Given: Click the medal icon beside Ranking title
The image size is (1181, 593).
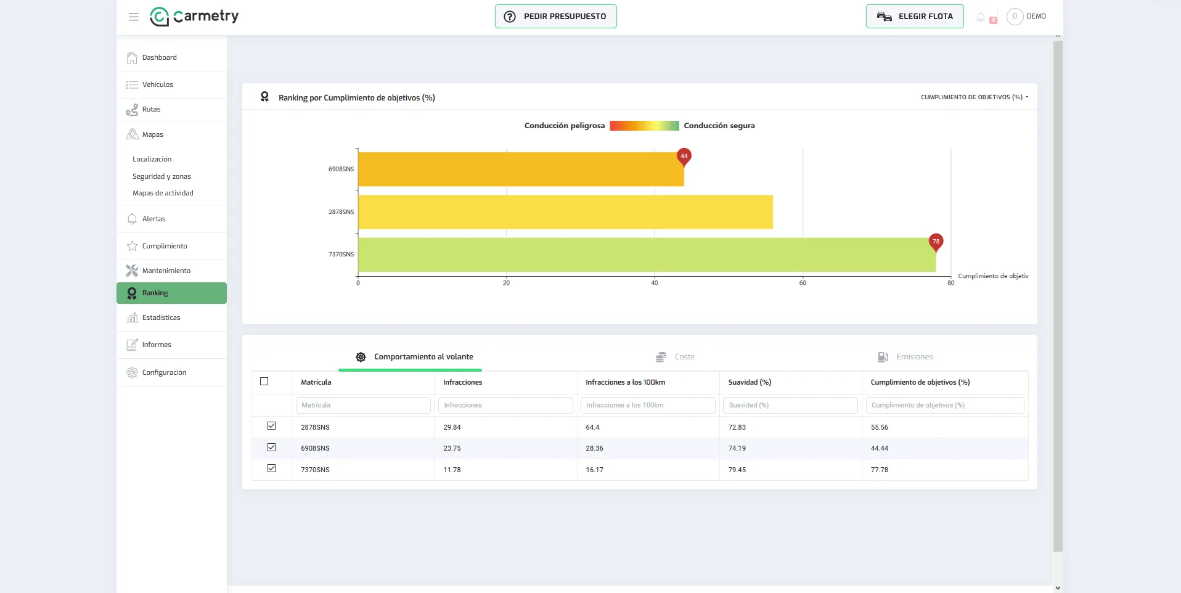Looking at the screenshot, I should pyautogui.click(x=264, y=97).
